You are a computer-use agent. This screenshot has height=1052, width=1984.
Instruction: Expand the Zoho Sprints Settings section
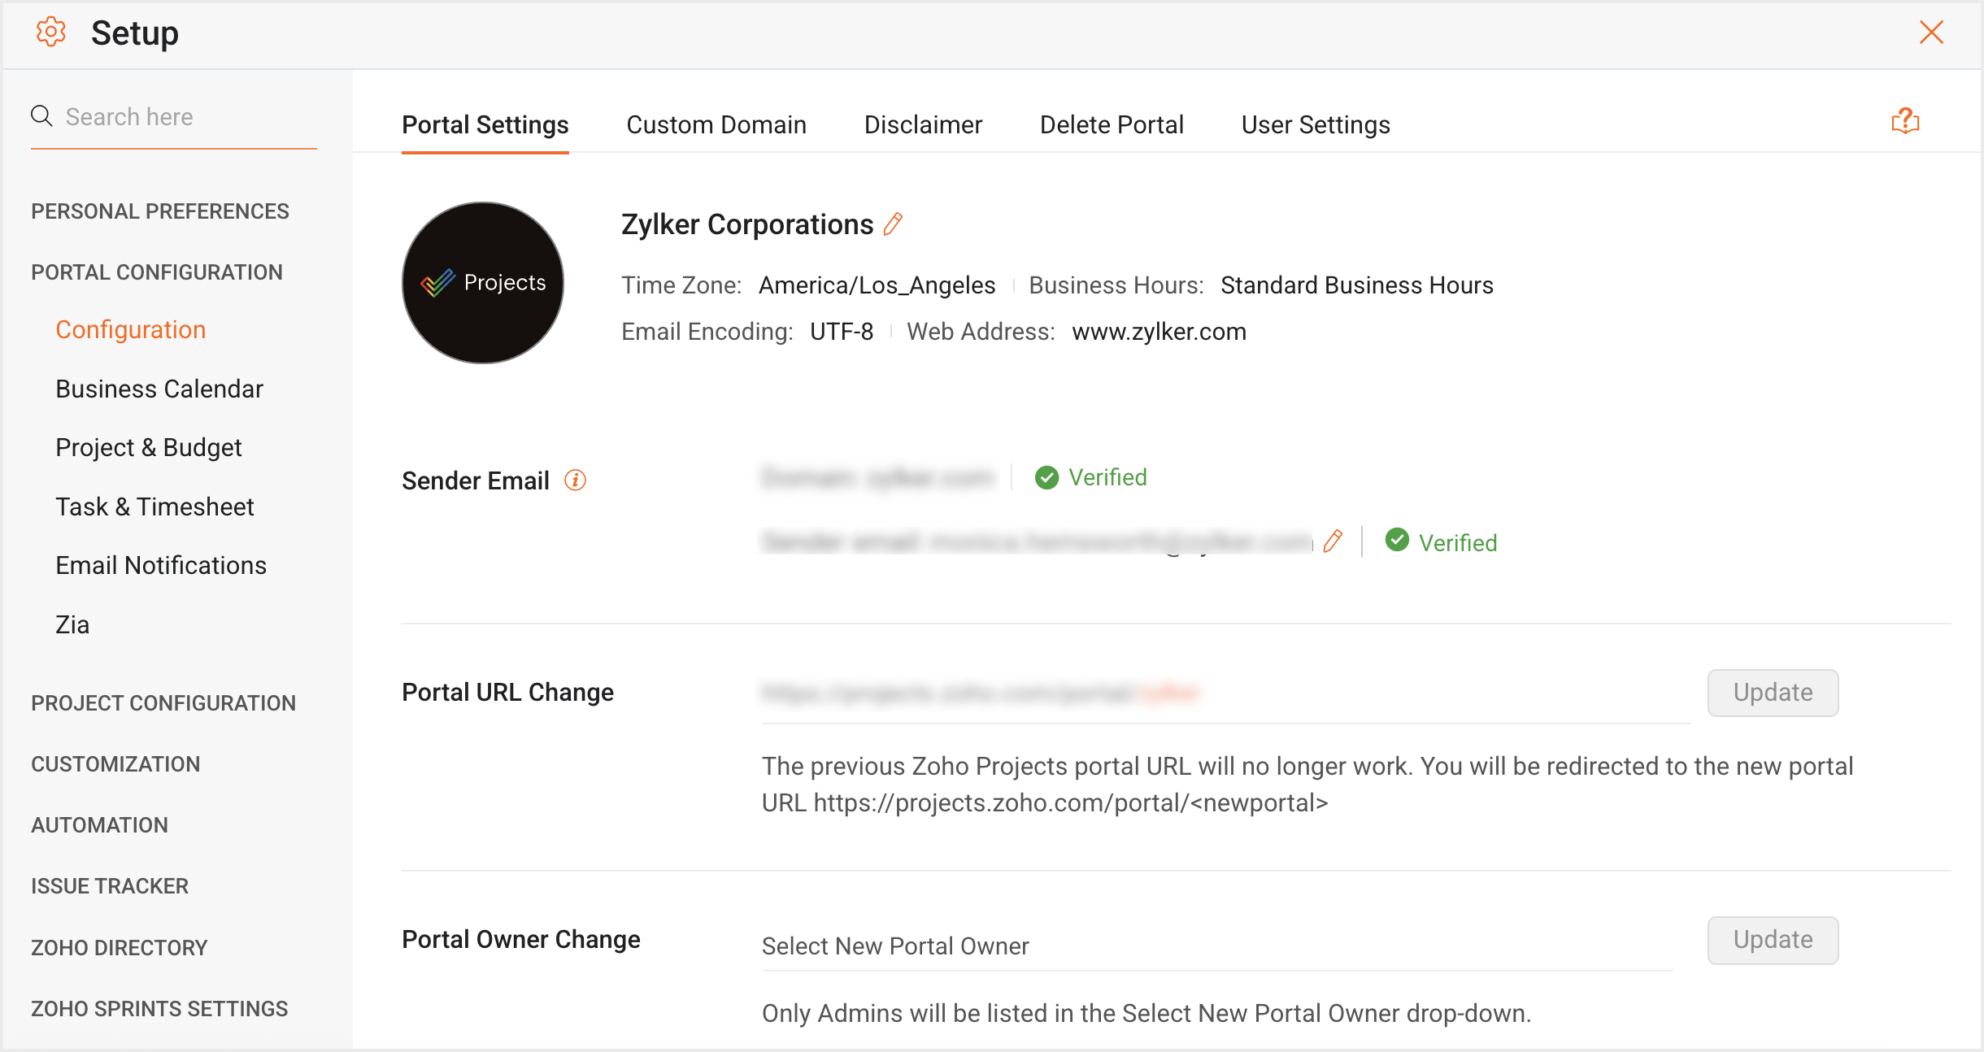point(159,1009)
